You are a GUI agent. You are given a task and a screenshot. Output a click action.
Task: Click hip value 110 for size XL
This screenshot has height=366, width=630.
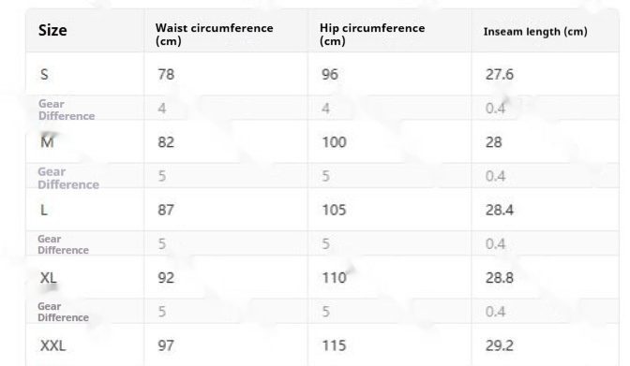coord(334,278)
